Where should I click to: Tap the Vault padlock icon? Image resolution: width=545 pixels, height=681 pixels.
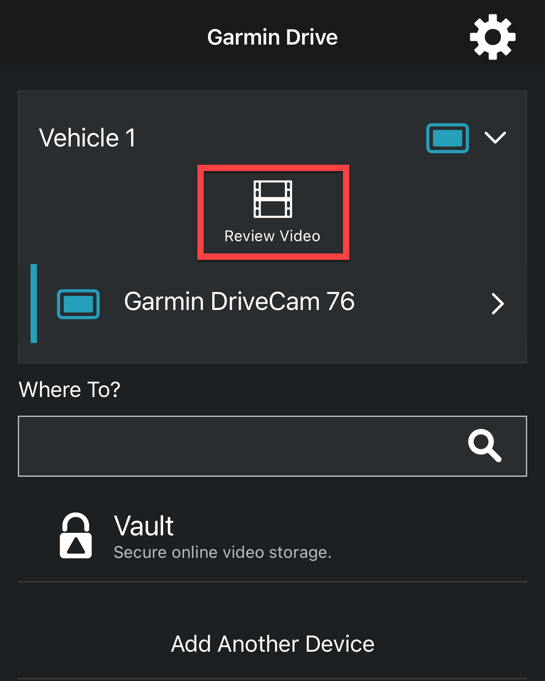click(76, 535)
